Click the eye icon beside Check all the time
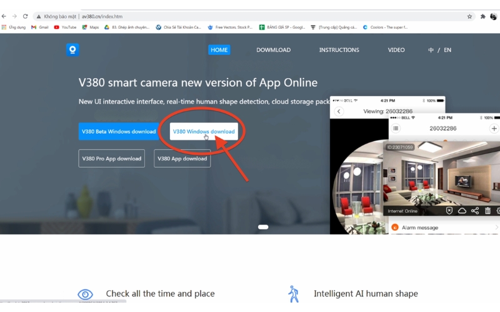This screenshot has height=312, width=500. tap(85, 294)
